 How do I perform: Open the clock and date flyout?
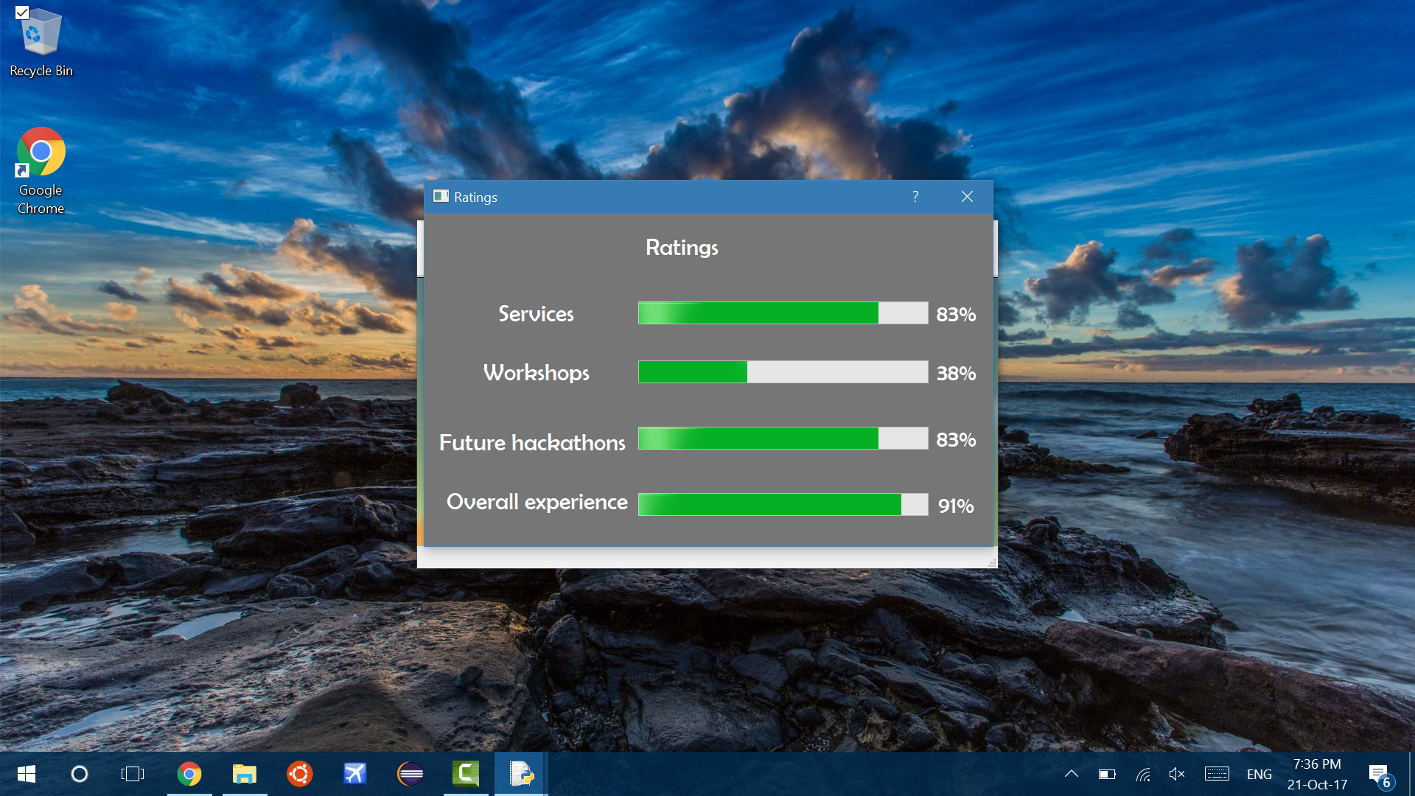coord(1317,774)
